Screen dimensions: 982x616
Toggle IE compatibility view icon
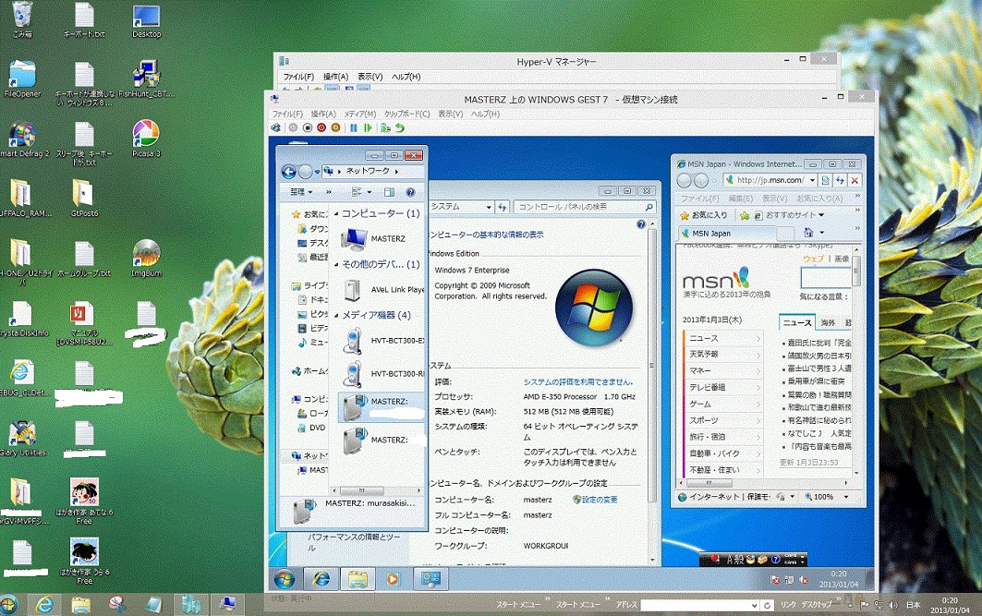click(x=826, y=180)
